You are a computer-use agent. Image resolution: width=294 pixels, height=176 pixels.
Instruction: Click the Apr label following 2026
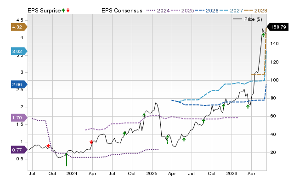(251, 173)
